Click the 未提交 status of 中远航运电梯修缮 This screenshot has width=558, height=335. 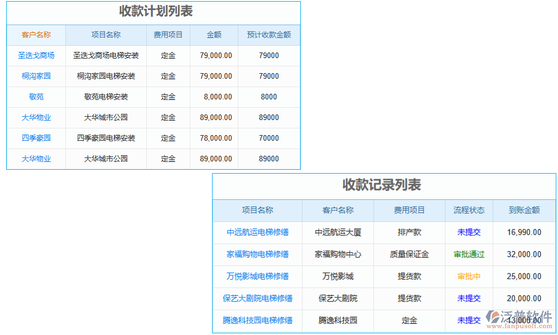click(468, 232)
